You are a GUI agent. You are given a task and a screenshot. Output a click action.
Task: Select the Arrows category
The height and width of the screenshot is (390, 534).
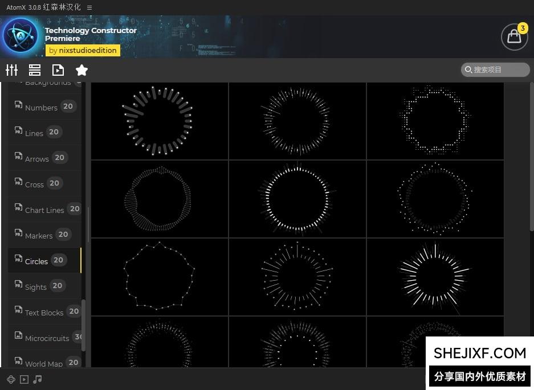point(37,158)
